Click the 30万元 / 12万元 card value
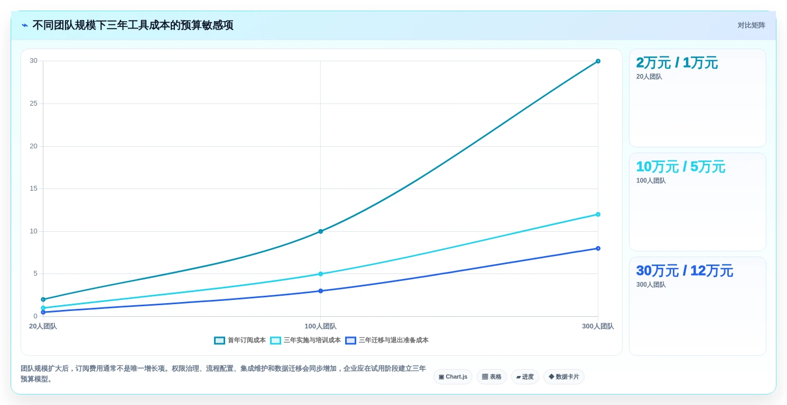This screenshot has height=405, width=787. click(684, 271)
